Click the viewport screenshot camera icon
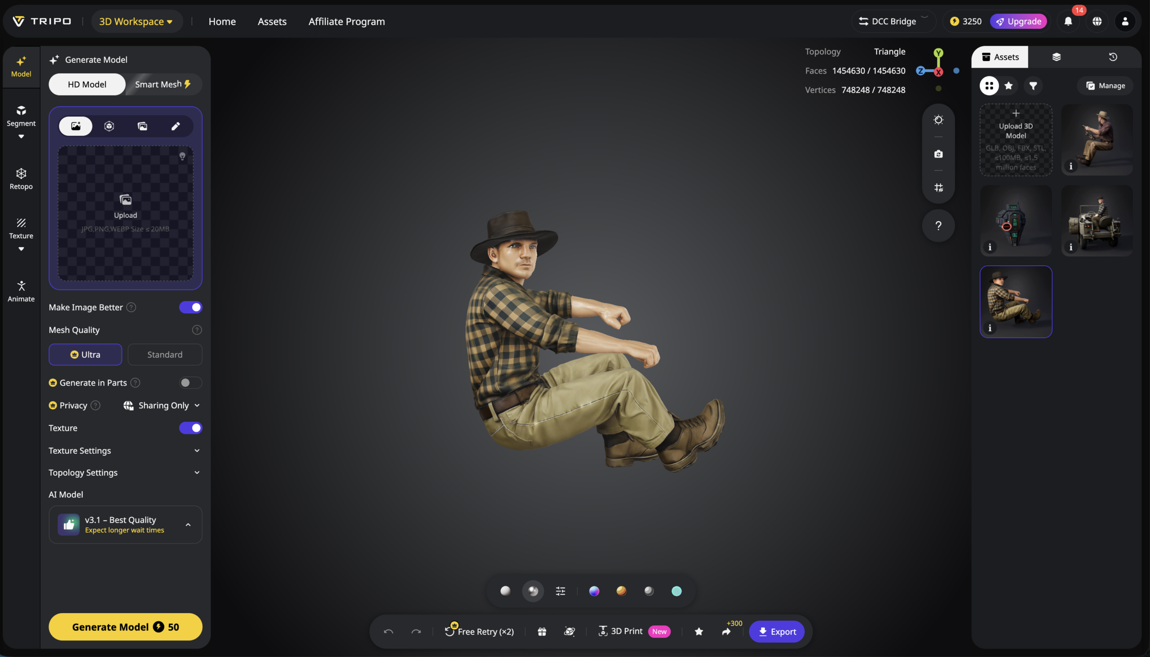Viewport: 1150px width, 657px height. [x=938, y=154]
